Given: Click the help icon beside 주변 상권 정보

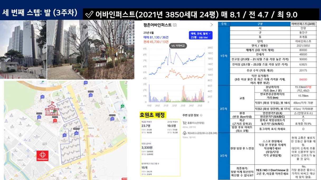Looking at the screenshot, I should pyautogui.click(x=201, y=115).
